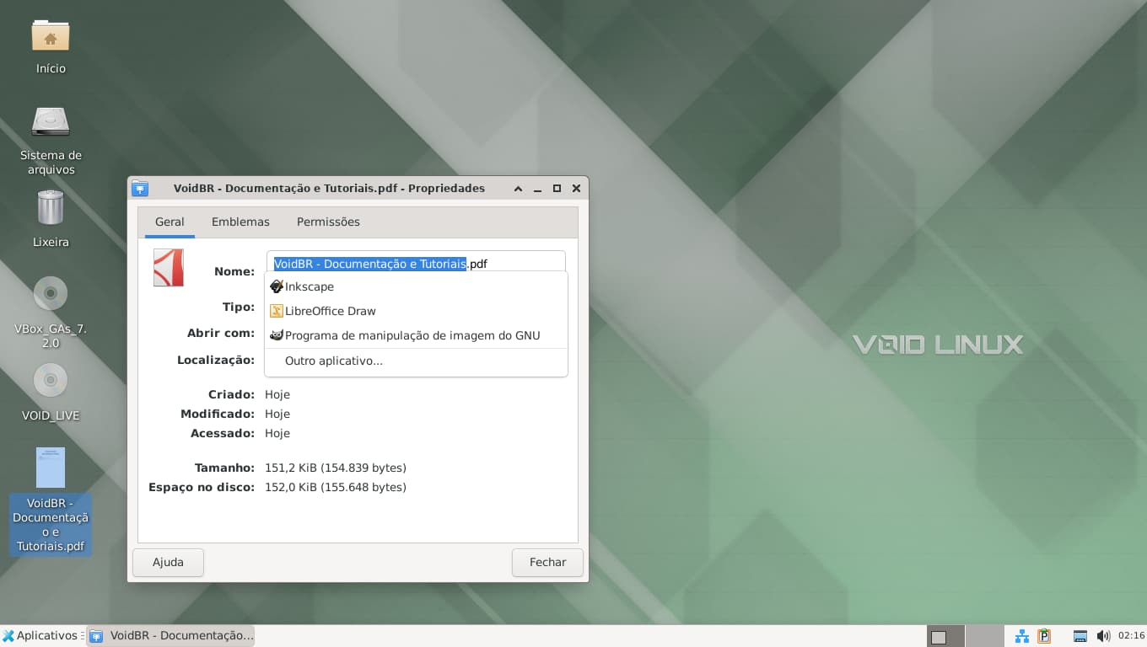
Task: Click the network connection tray icon
Action: (1021, 636)
